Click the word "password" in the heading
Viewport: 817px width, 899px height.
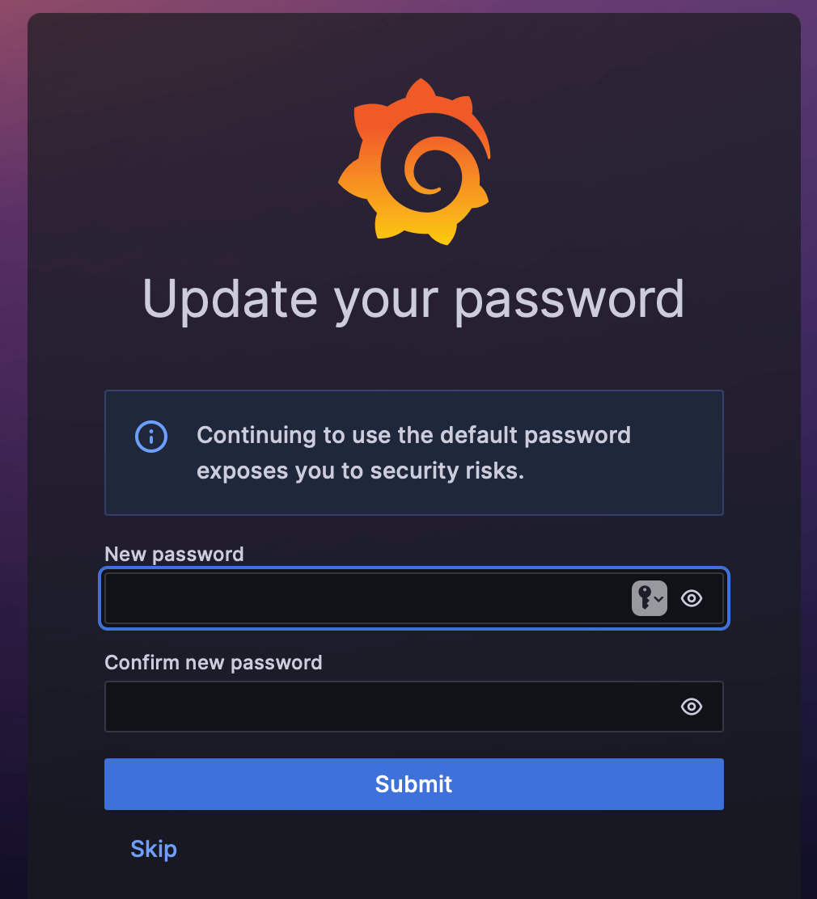click(569, 300)
